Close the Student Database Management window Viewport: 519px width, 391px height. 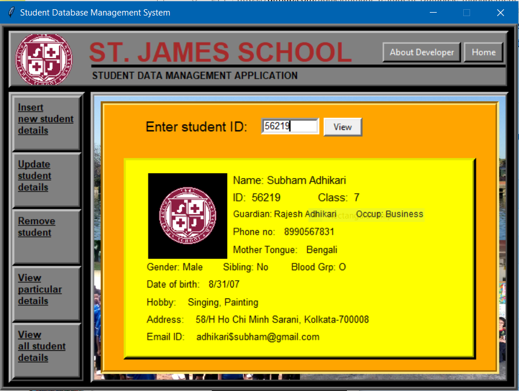(x=501, y=13)
